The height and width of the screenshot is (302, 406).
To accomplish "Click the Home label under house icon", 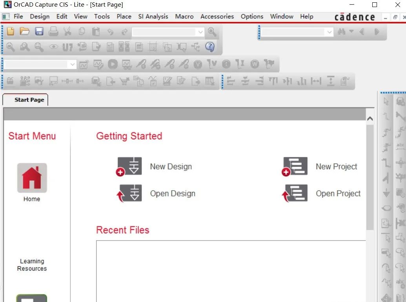I will coord(32,199).
